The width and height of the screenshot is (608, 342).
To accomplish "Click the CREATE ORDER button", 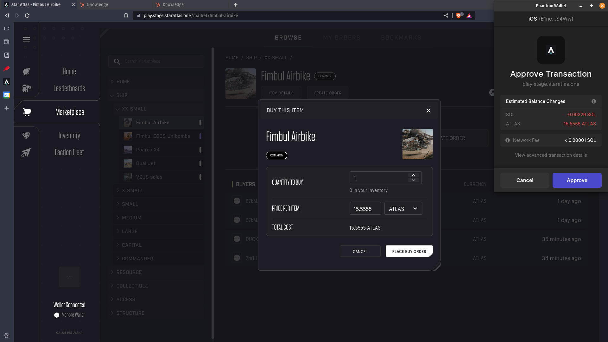I will point(327,93).
